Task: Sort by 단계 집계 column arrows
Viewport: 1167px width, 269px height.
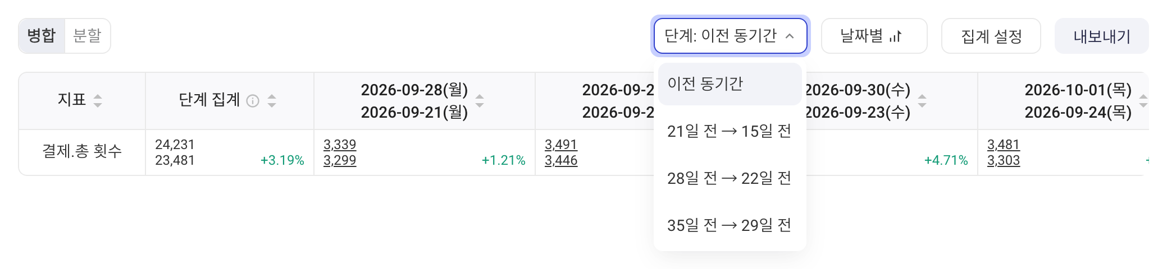Action: tap(272, 101)
